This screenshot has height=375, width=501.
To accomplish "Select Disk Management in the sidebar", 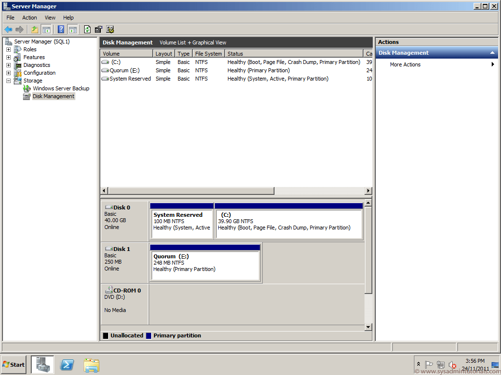I will [53, 96].
